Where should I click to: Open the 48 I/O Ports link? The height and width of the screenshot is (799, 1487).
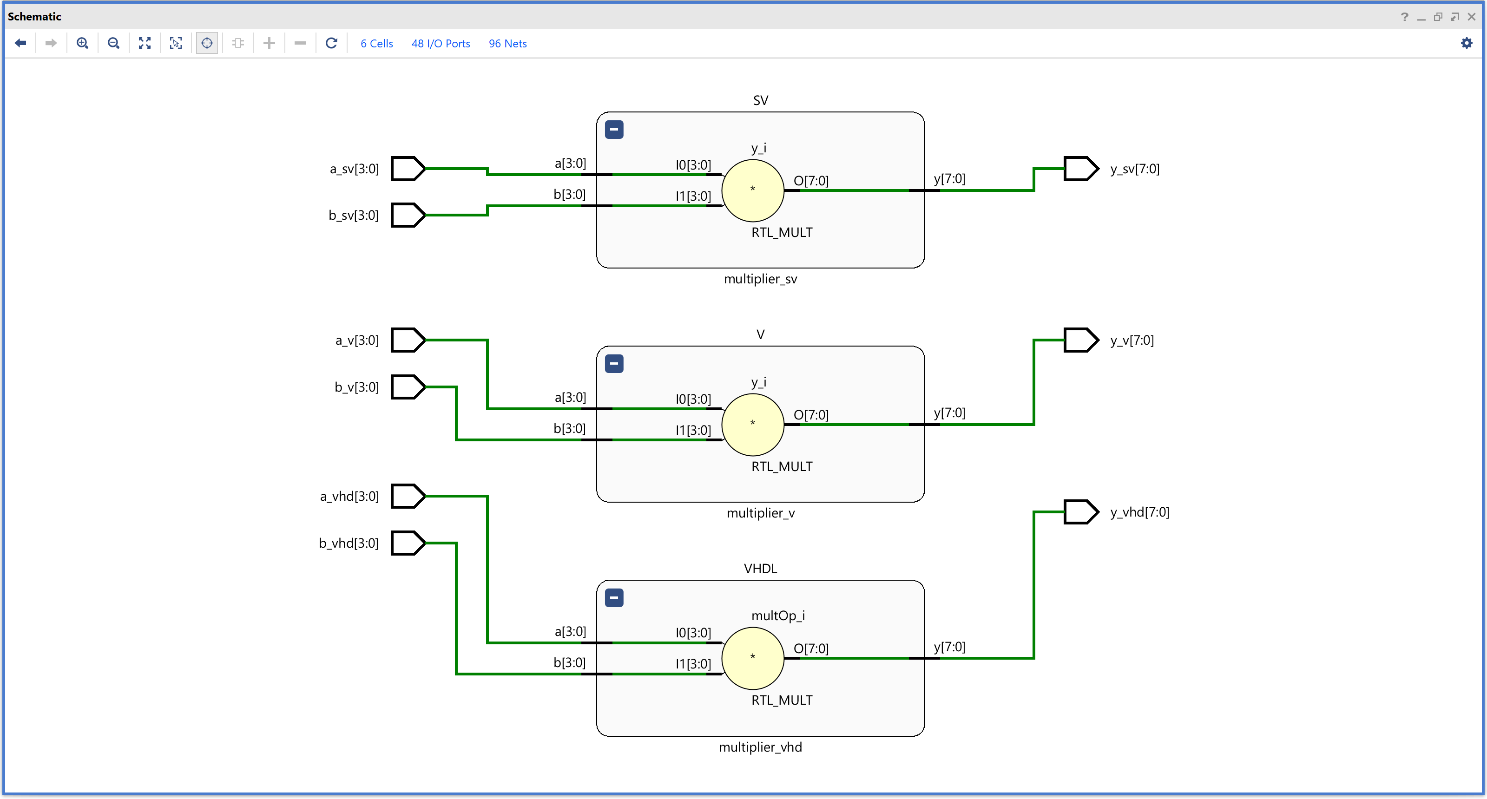[x=441, y=44]
